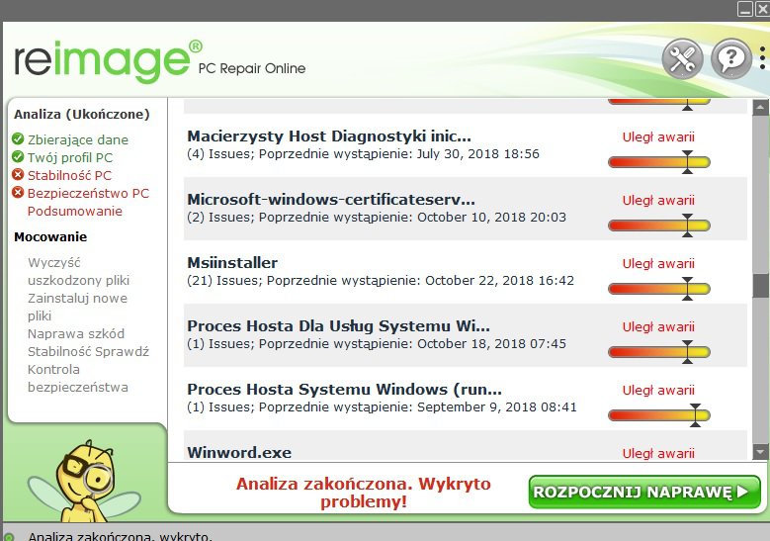Select Kontrola bezpieczeństwa step

(x=77, y=378)
